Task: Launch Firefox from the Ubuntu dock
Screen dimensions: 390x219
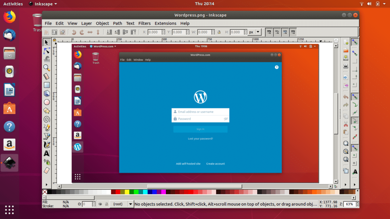Action: point(9,17)
